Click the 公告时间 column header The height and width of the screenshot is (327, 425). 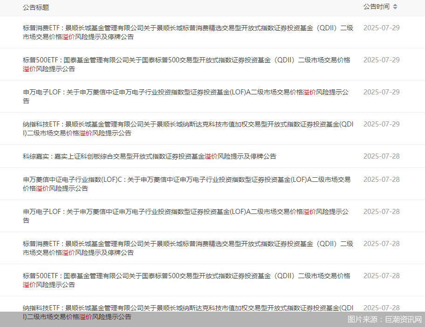376,7
